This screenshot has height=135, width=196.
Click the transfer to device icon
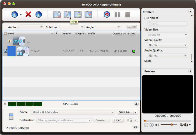pyautogui.click(x=130, y=120)
